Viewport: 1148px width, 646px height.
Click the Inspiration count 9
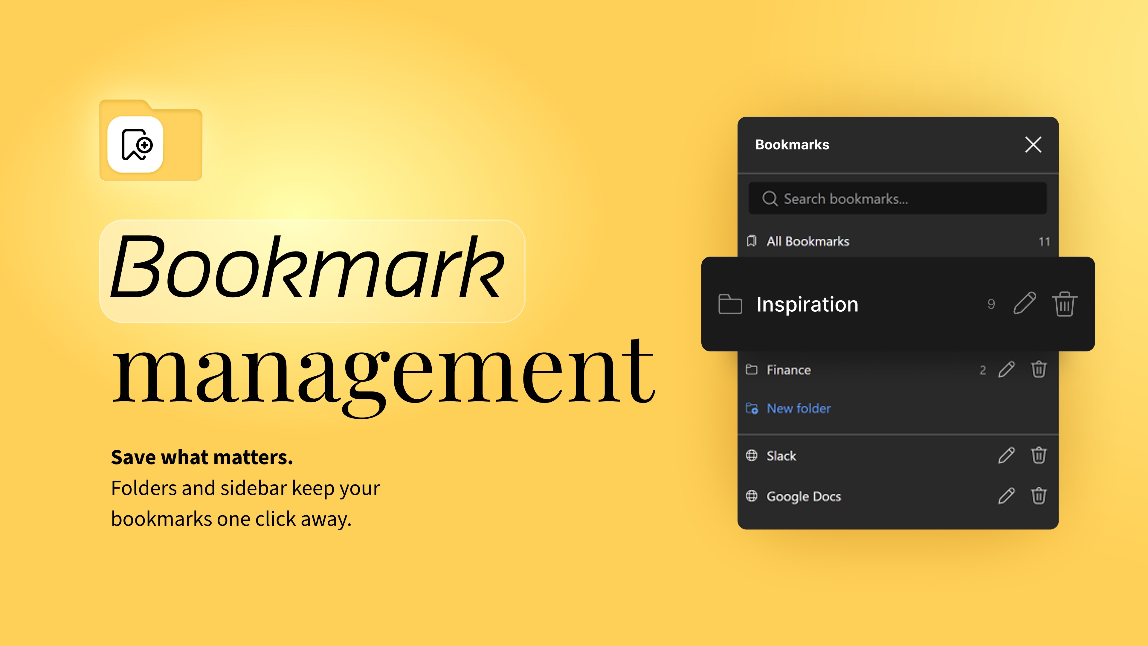point(991,304)
